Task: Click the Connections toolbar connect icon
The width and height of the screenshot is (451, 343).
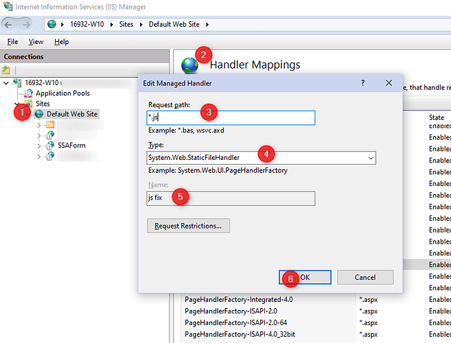Action: [5, 69]
